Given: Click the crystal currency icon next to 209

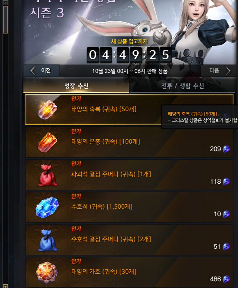Looking at the screenshot, I should [226, 149].
